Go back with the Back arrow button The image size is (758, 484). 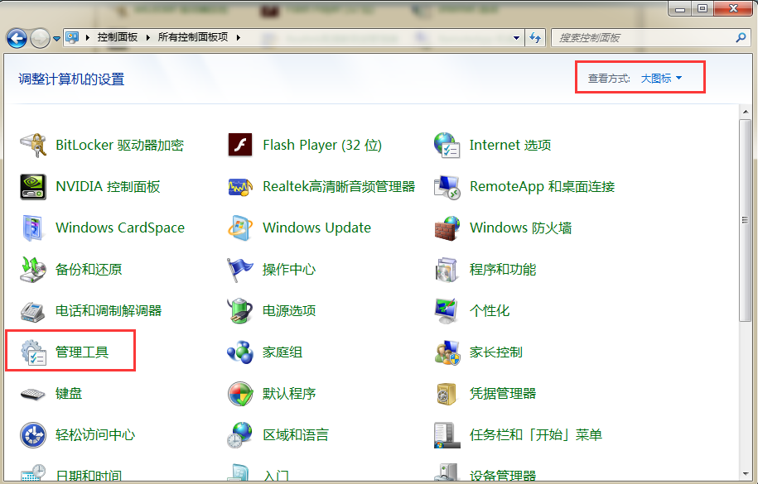17,38
